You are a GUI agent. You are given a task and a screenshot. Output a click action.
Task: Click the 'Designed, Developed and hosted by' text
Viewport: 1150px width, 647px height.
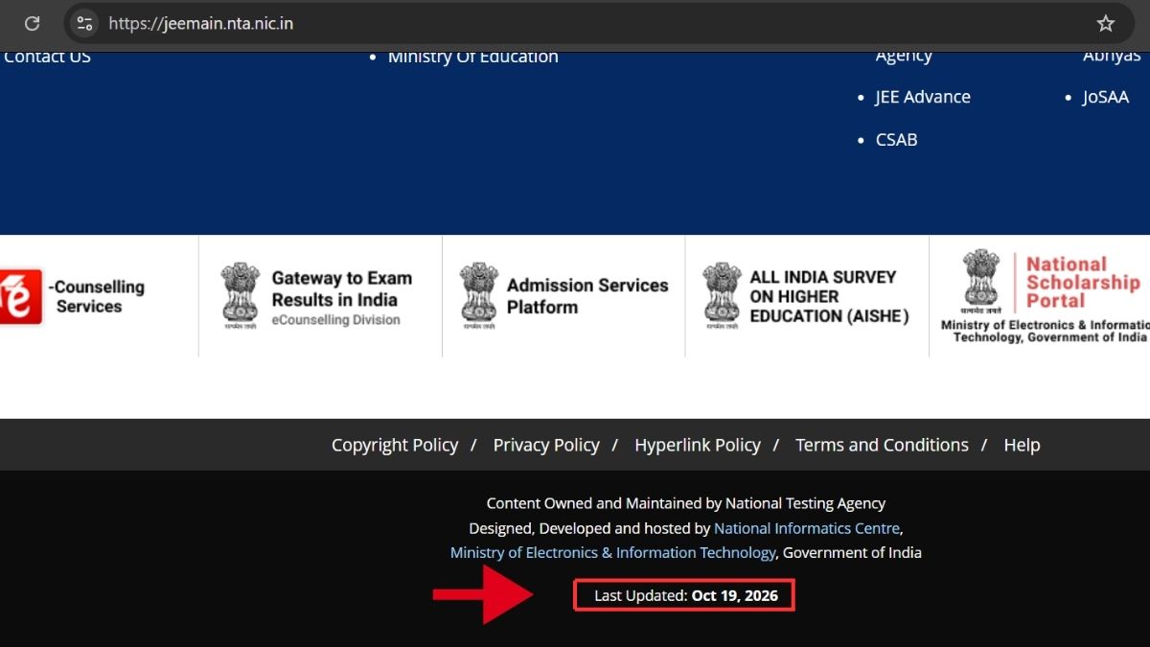[x=589, y=528]
